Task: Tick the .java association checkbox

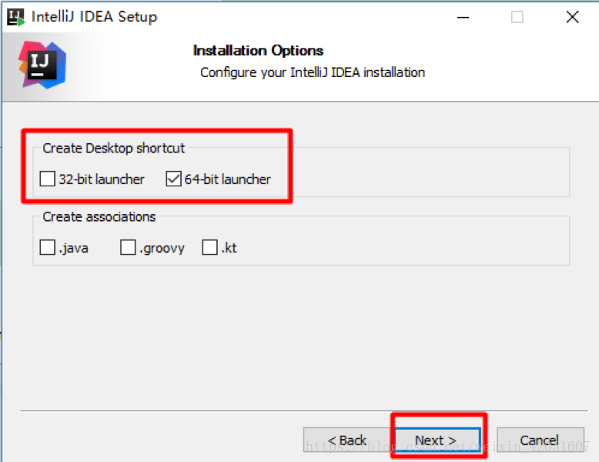Action: tap(48, 247)
